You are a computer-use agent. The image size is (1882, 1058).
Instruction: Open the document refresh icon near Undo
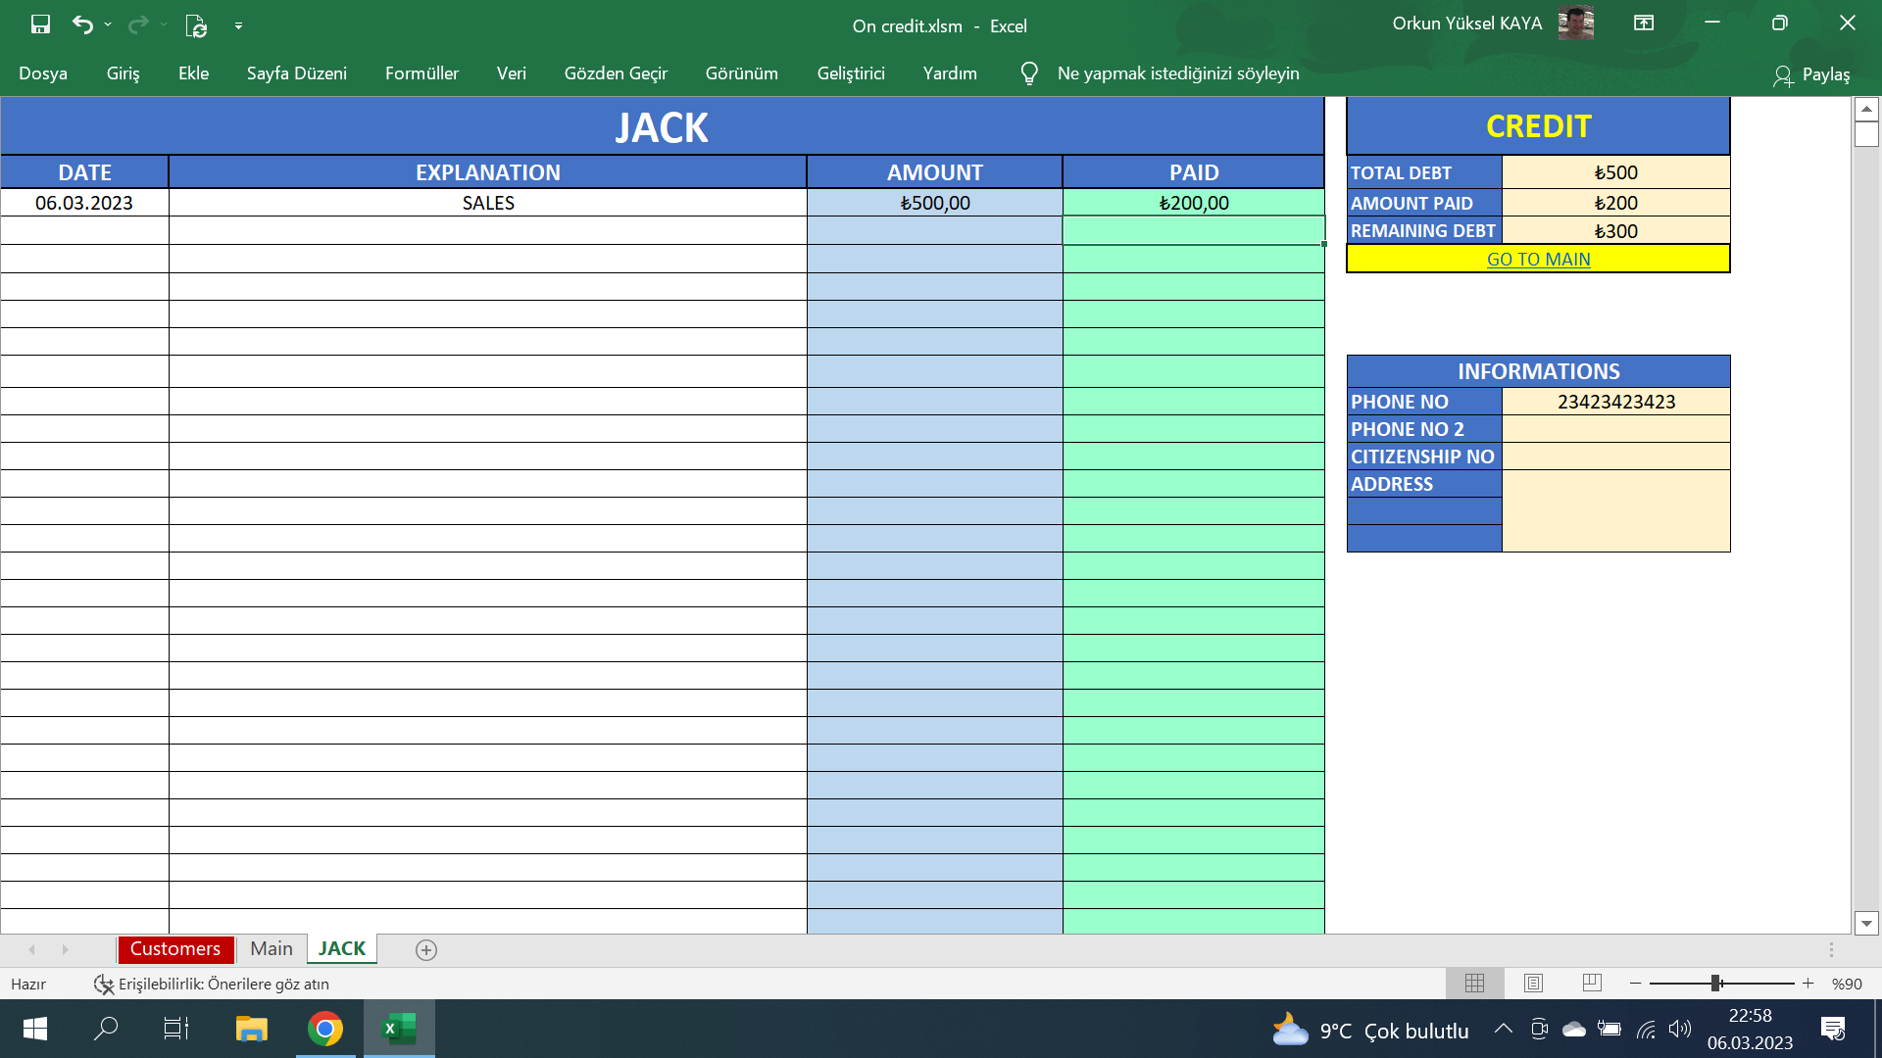tap(195, 24)
